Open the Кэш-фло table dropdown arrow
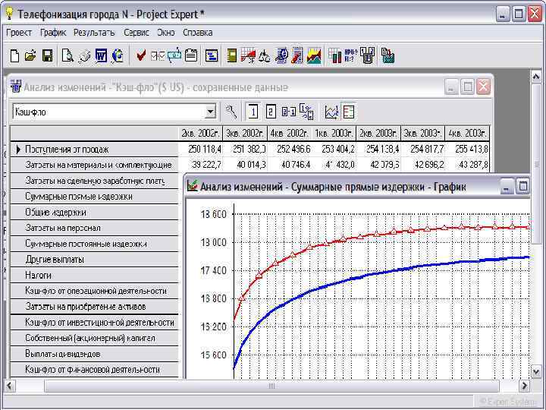546x410 pixels. [x=210, y=112]
